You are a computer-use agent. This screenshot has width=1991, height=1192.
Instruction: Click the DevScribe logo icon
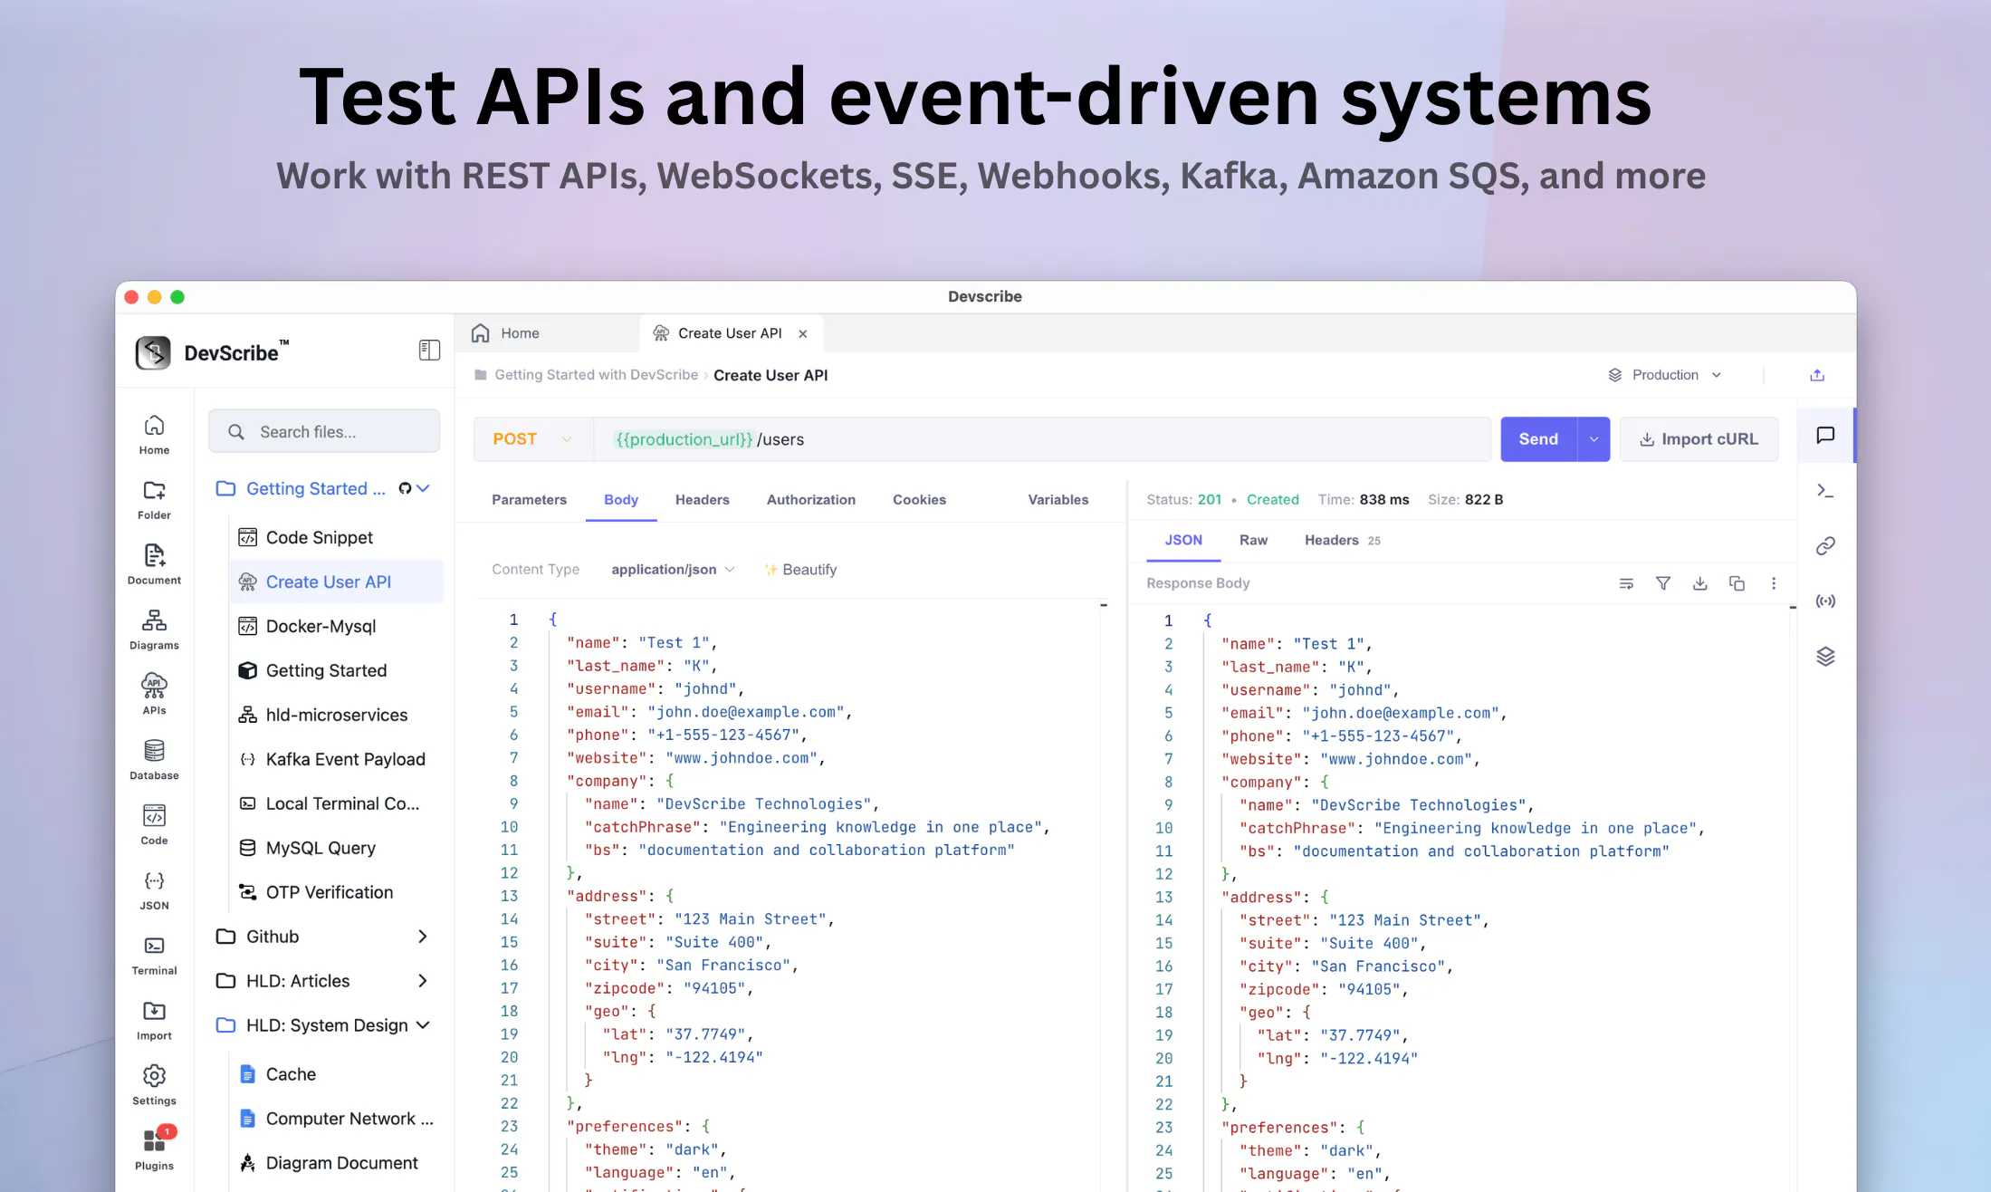(153, 352)
